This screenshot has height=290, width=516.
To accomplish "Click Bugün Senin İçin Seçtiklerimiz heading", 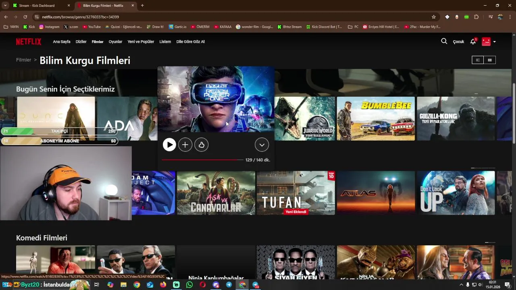I will pos(65,89).
